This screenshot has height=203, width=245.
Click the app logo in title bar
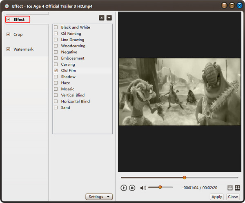tap(7, 6)
